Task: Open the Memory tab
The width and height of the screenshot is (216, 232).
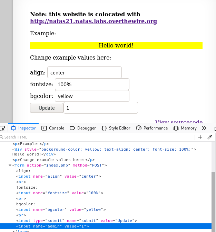Action: coord(185,128)
